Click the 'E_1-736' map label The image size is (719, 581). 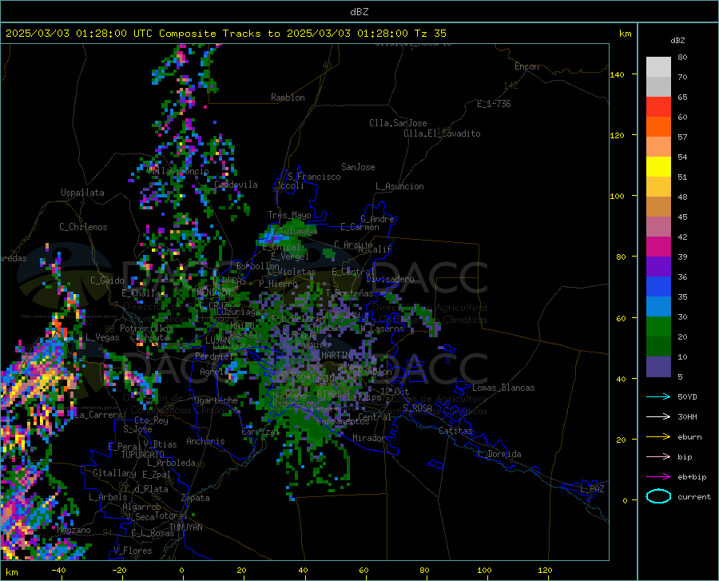[x=494, y=104]
